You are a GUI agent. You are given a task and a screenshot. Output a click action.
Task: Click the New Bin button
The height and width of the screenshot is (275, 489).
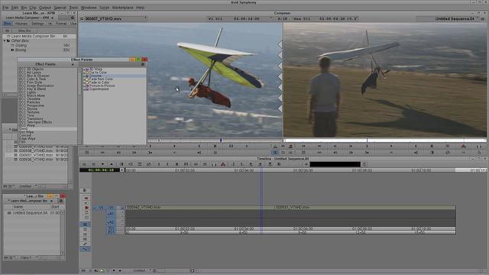pyautogui.click(x=24, y=31)
